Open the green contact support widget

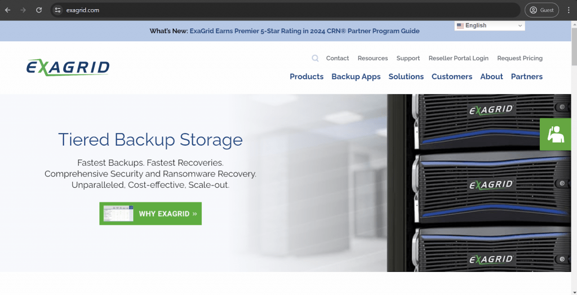(555, 134)
